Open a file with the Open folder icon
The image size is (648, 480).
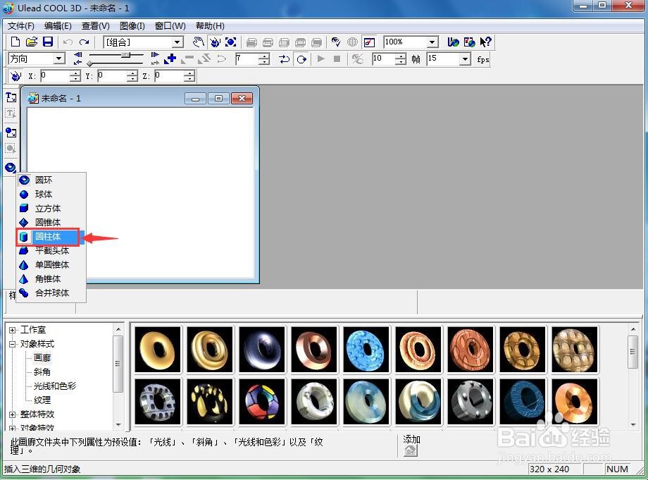point(32,42)
